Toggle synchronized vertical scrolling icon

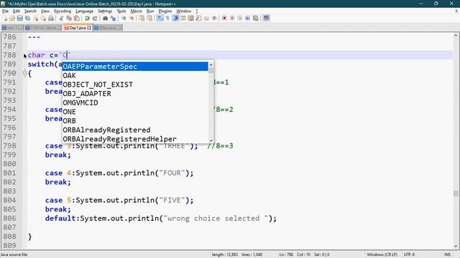(x=142, y=18)
